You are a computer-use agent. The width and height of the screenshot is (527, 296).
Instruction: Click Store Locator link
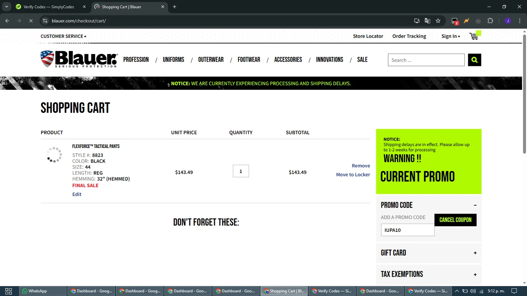click(x=368, y=36)
